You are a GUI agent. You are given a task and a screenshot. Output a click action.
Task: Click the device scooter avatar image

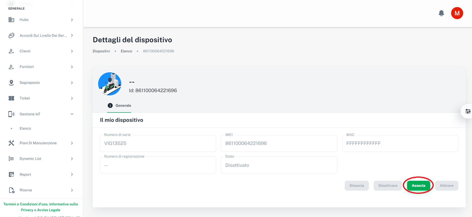tap(110, 84)
